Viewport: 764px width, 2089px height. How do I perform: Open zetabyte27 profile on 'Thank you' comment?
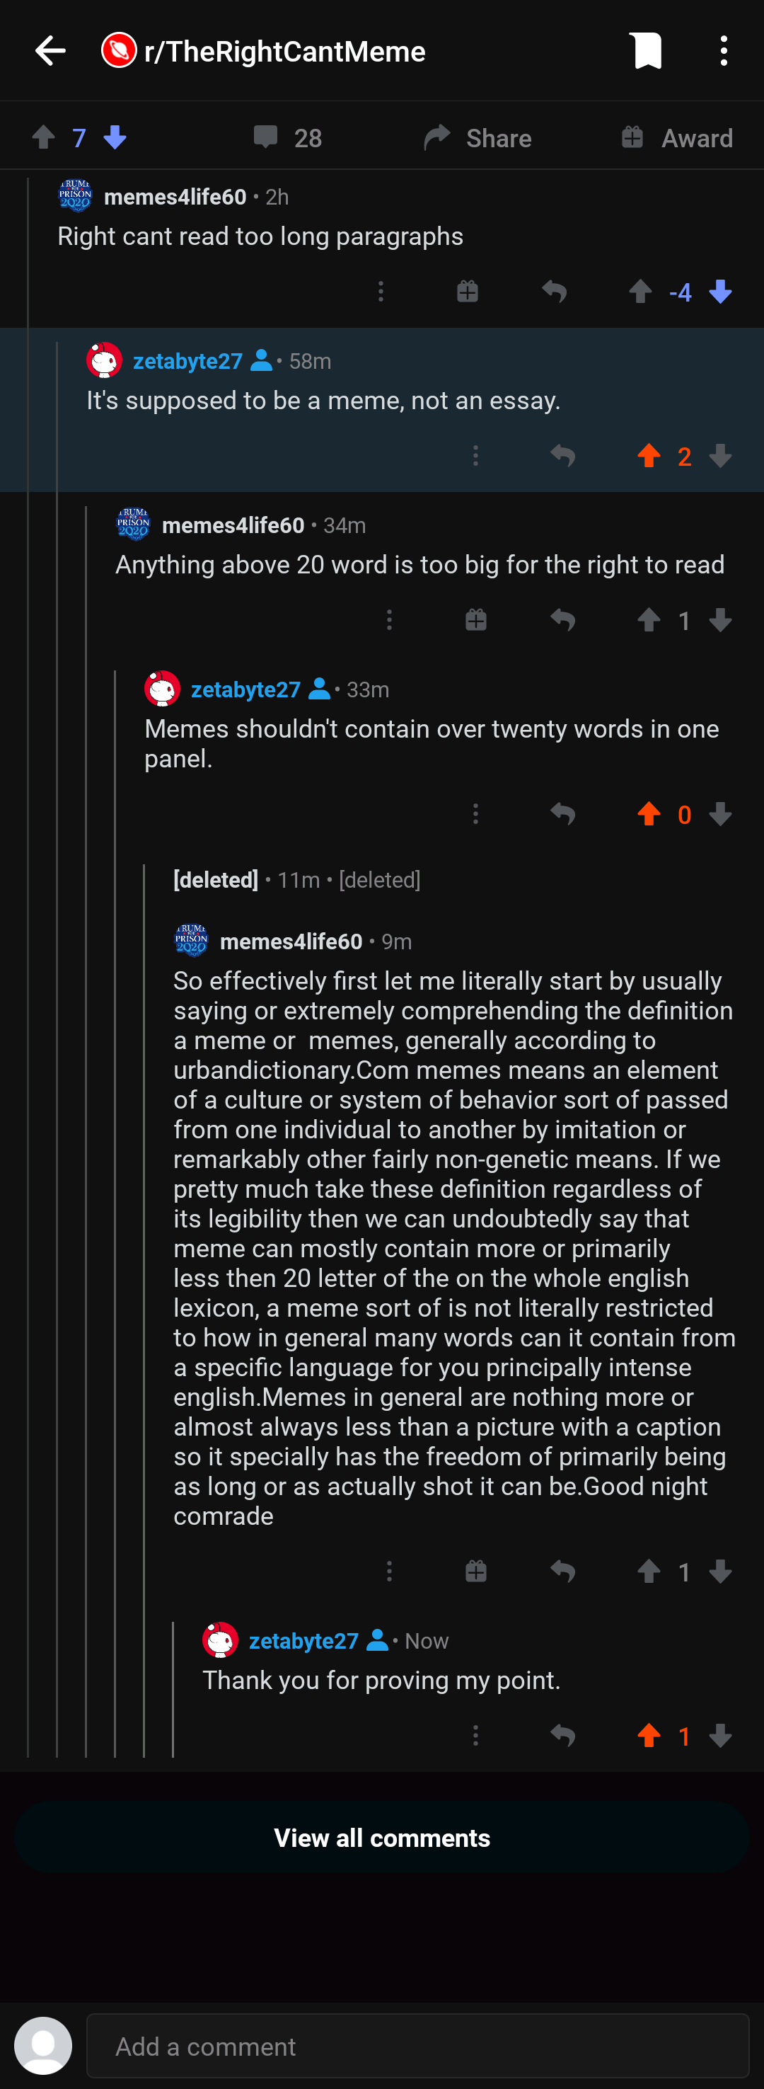pos(303,1640)
